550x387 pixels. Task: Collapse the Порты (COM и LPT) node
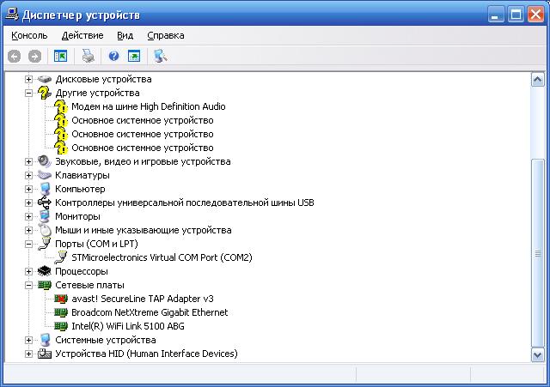point(28,244)
